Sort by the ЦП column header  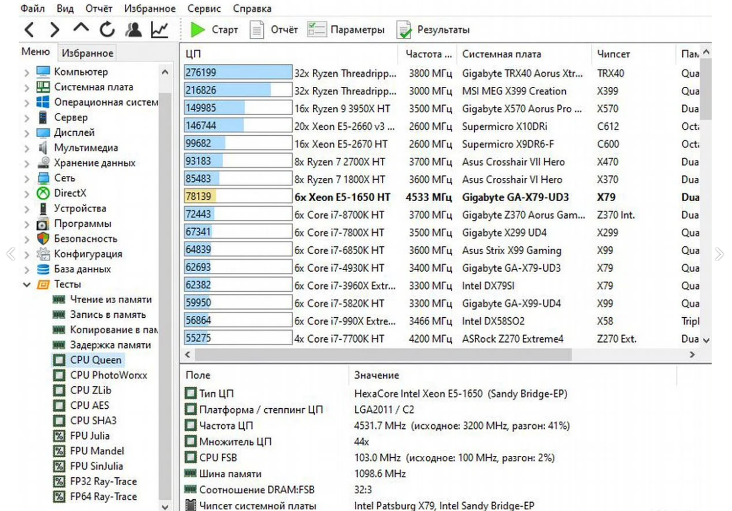coord(289,54)
